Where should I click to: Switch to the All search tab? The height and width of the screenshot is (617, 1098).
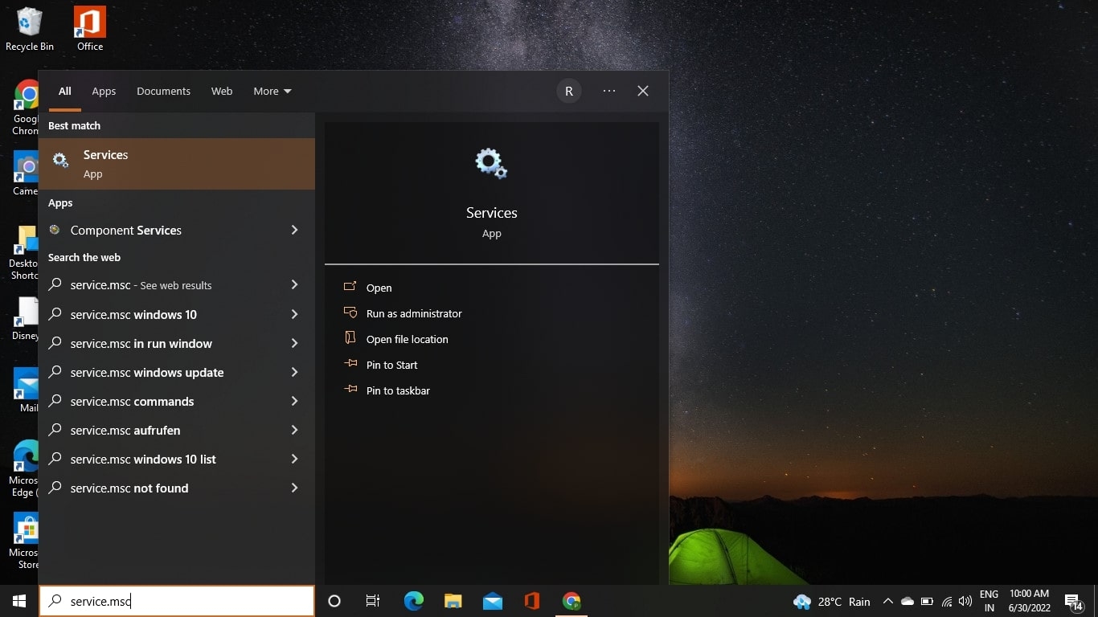(65, 91)
